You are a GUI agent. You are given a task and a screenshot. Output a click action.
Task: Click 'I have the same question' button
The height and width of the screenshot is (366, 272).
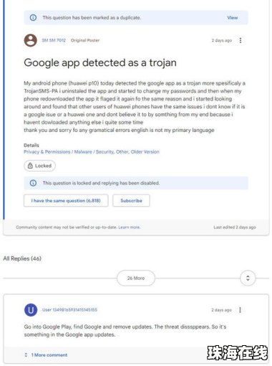[x=66, y=200]
